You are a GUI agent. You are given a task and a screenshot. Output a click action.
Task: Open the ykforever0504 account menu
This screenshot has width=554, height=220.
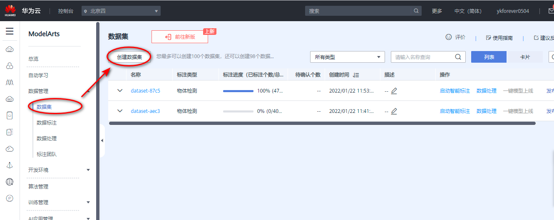coord(513,11)
